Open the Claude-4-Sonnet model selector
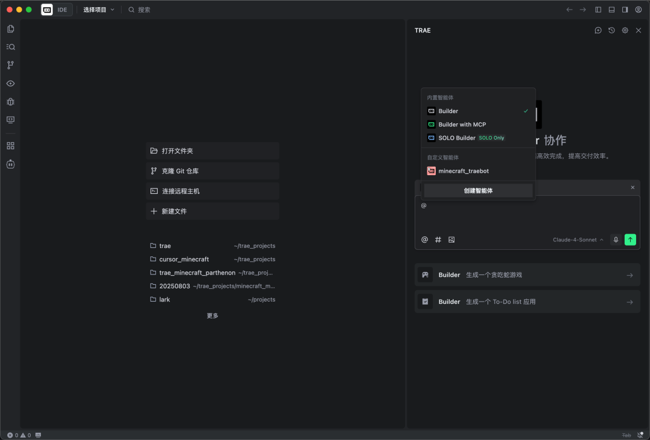Screen dimensions: 650x440 coord(578,240)
